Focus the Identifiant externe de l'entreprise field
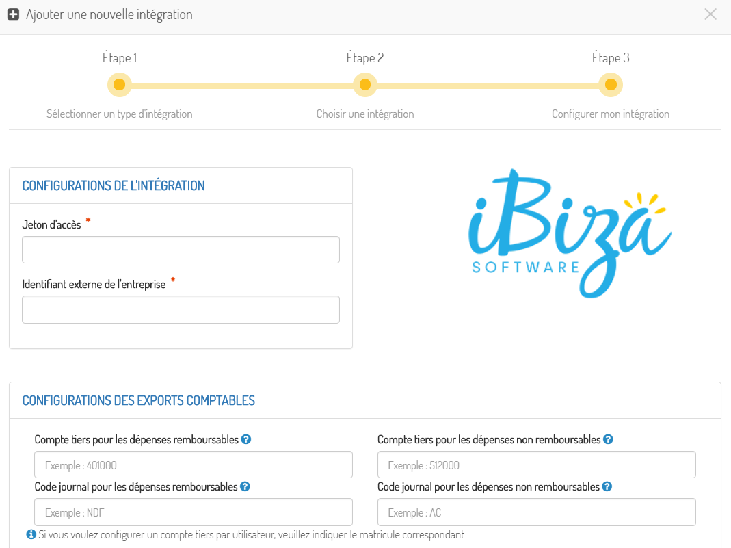 point(181,310)
